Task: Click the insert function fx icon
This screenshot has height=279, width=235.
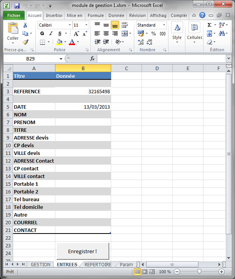Action: click(92, 59)
